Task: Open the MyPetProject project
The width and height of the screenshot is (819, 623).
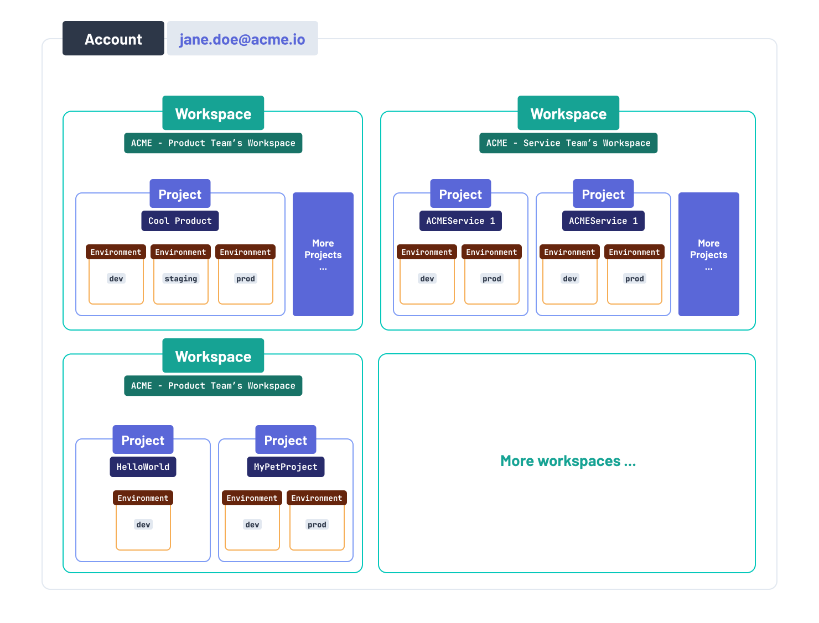Action: [x=286, y=467]
